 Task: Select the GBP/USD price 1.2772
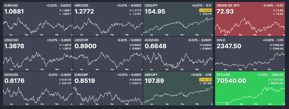click(x=84, y=12)
